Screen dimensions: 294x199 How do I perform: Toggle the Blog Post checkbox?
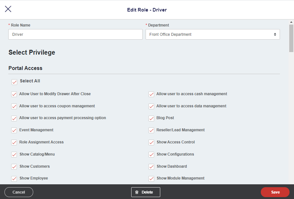tap(151, 119)
